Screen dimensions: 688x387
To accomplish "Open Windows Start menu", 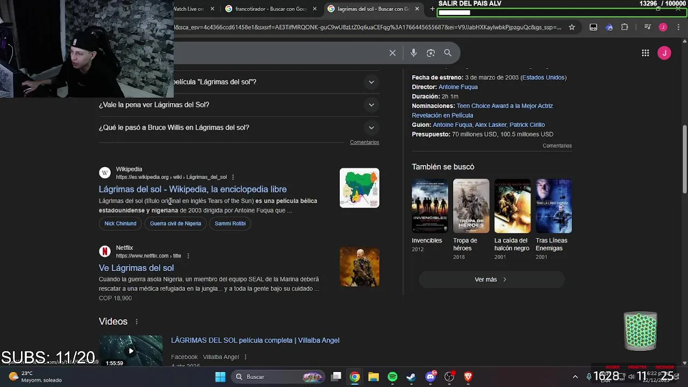I will pyautogui.click(x=220, y=377).
